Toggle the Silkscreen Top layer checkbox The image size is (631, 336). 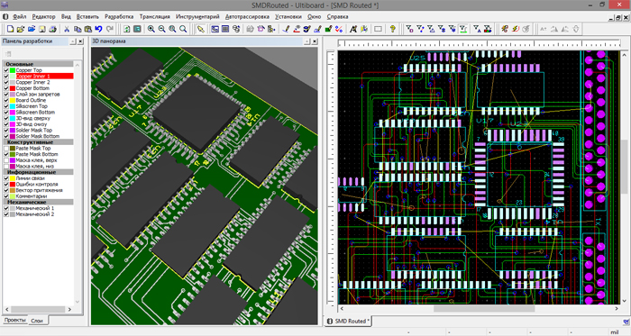[6, 106]
